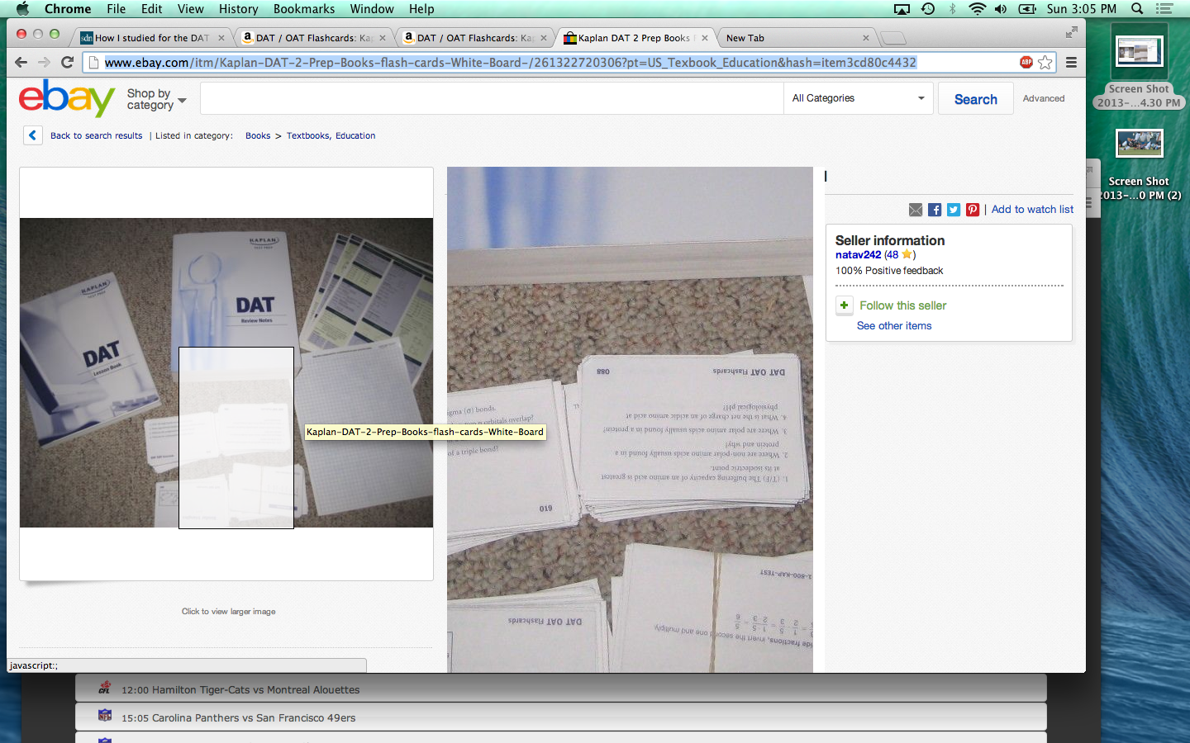Click the Time Machine icon in the menu bar
Image resolution: width=1190 pixels, height=743 pixels.
coord(928,9)
